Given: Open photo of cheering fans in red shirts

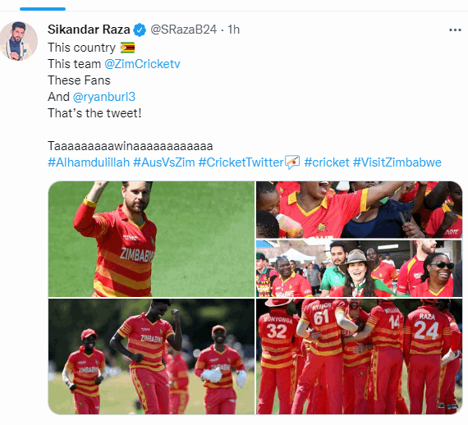Looking at the screenshot, I should [x=360, y=209].
